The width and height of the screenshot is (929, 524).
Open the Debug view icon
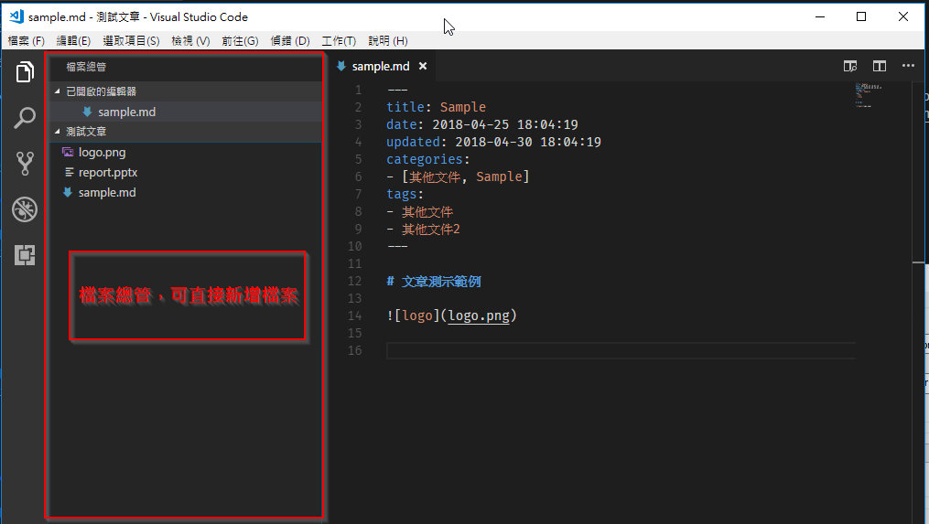pyautogui.click(x=25, y=209)
